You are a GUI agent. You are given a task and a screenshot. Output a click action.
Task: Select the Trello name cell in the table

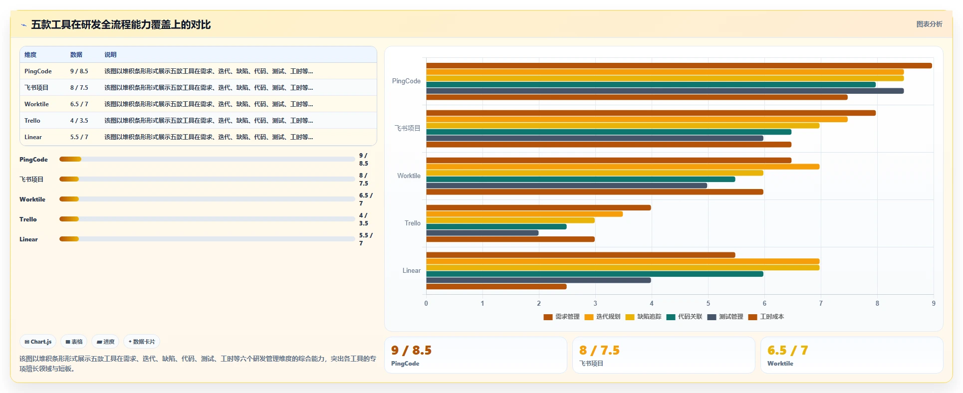pyautogui.click(x=32, y=121)
